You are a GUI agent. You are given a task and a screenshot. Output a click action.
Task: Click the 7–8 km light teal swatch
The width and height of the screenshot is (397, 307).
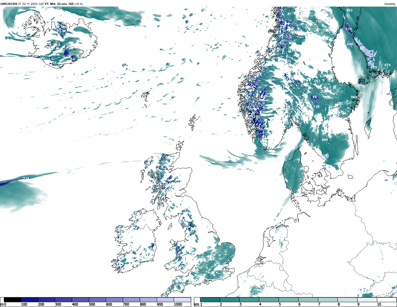click(328, 300)
